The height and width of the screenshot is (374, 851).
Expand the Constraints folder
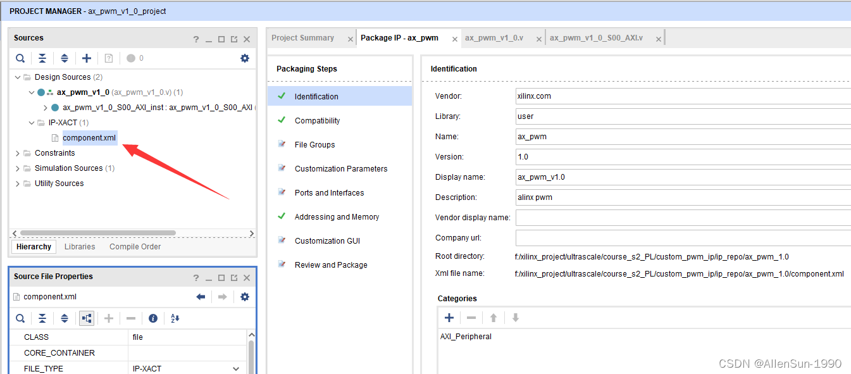17,153
